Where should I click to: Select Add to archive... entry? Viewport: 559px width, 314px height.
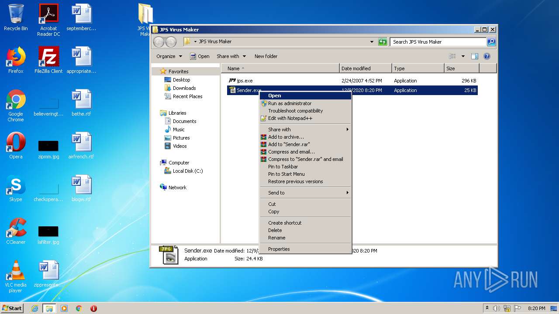[306, 137]
